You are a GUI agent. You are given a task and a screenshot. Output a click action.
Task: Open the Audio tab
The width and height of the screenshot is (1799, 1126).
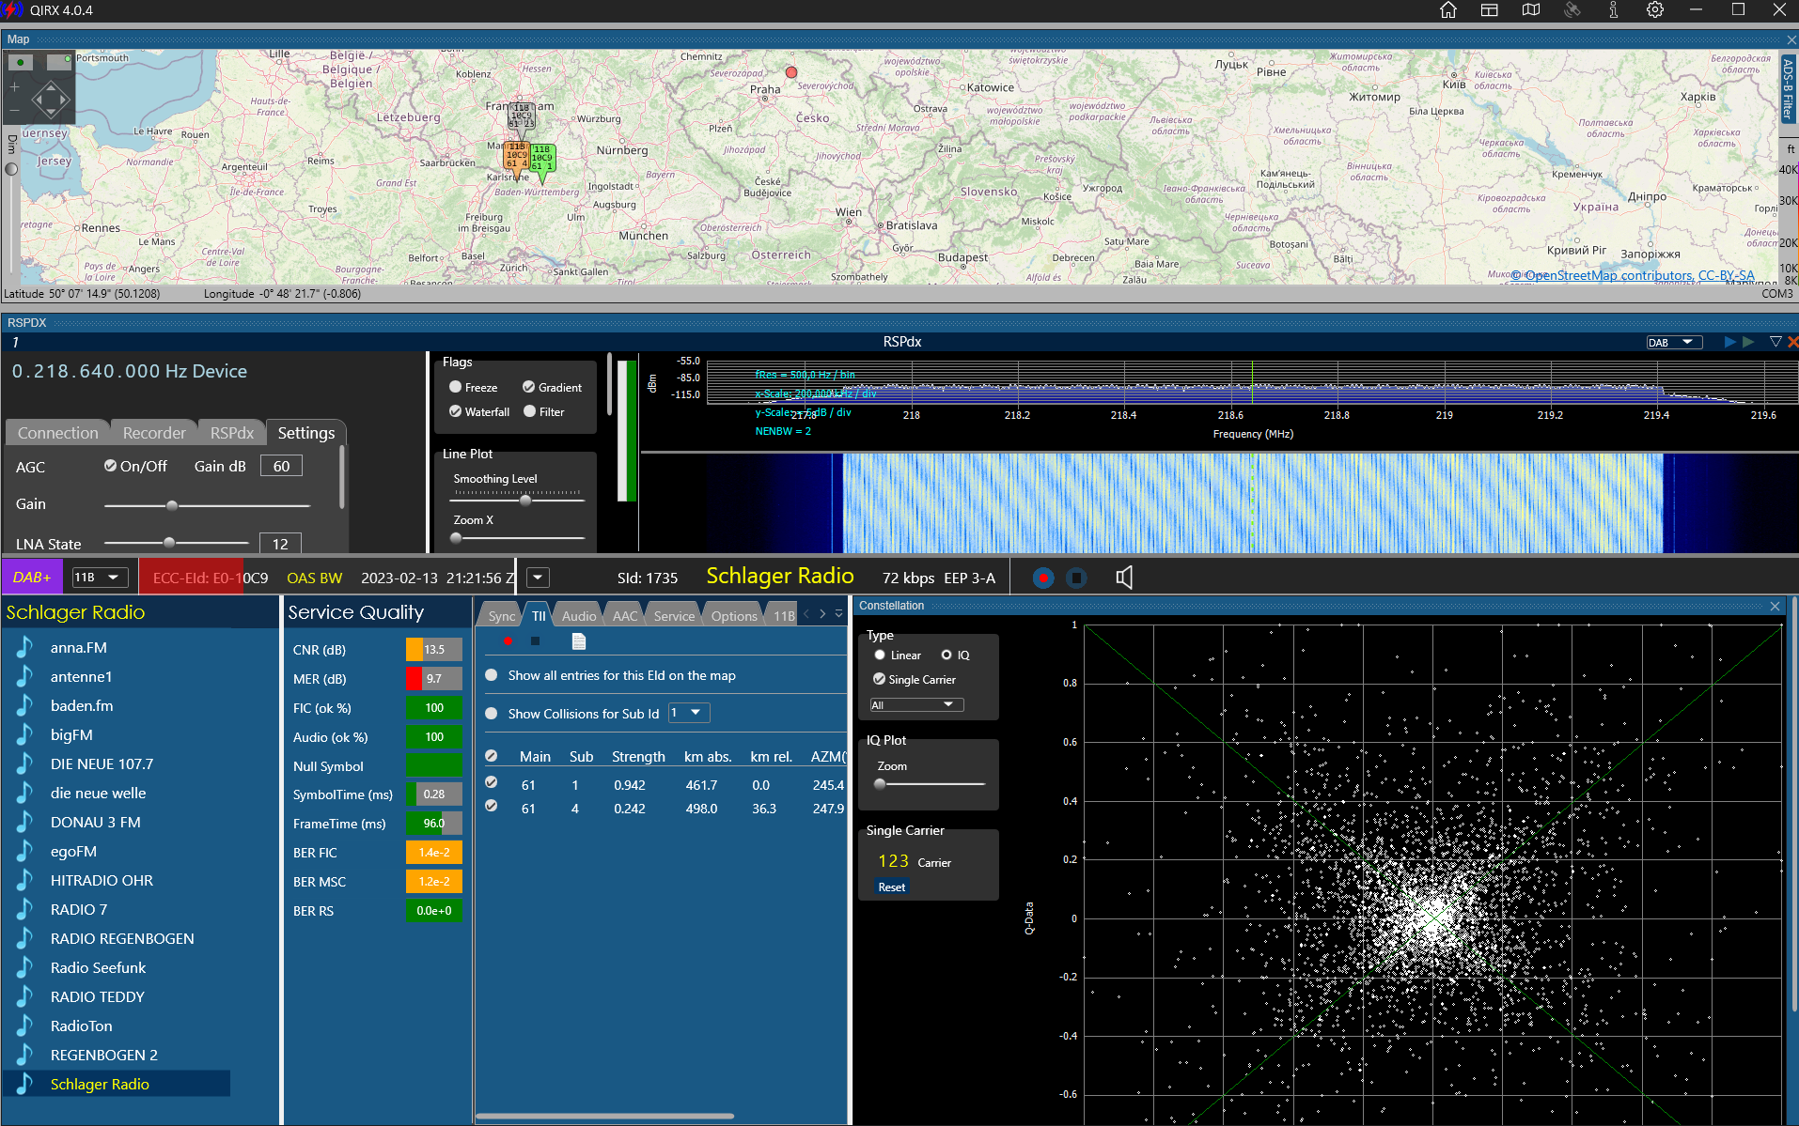(579, 616)
